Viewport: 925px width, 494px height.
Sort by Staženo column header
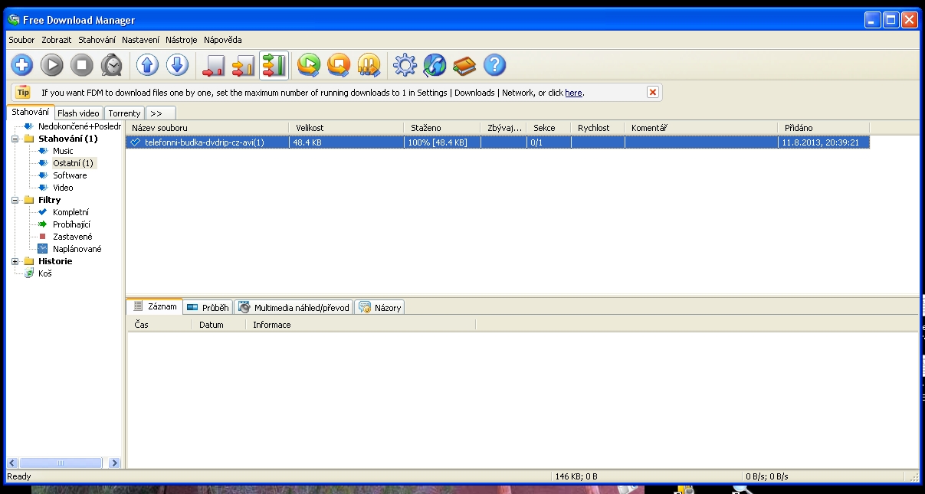click(x=441, y=128)
